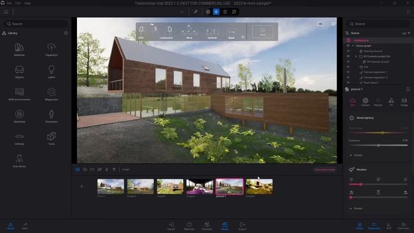Expand Details under Weather

[356, 208]
